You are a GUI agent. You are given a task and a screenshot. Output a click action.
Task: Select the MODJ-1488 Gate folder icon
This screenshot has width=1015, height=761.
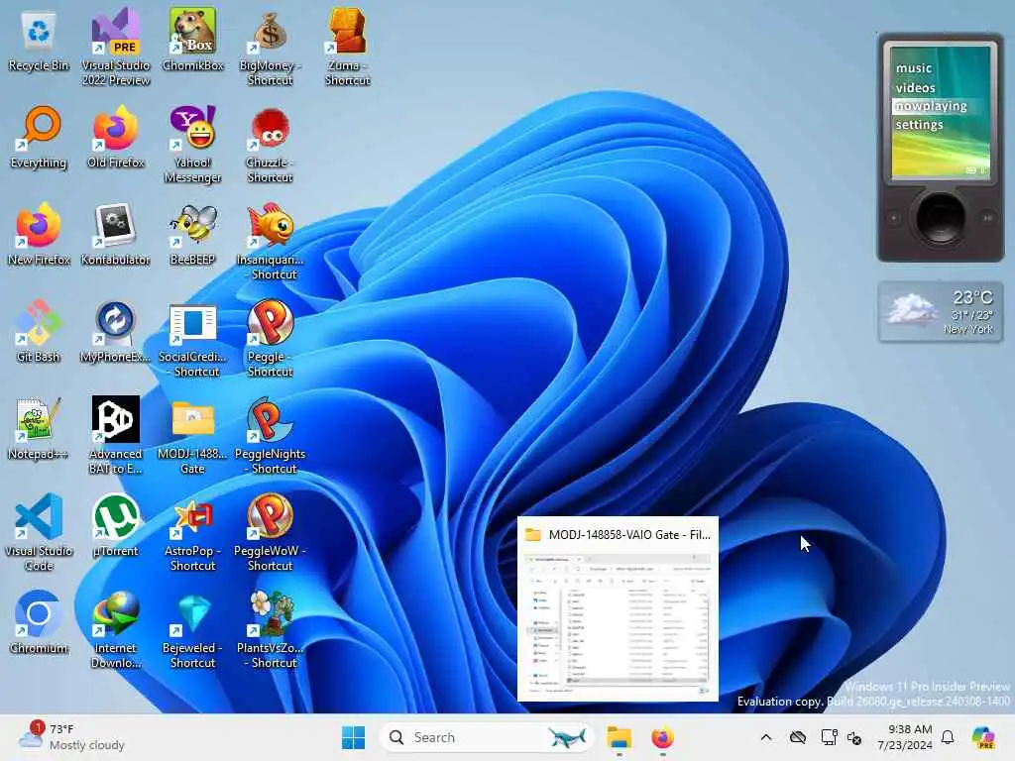point(193,436)
